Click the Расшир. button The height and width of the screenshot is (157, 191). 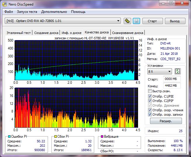point(166,121)
